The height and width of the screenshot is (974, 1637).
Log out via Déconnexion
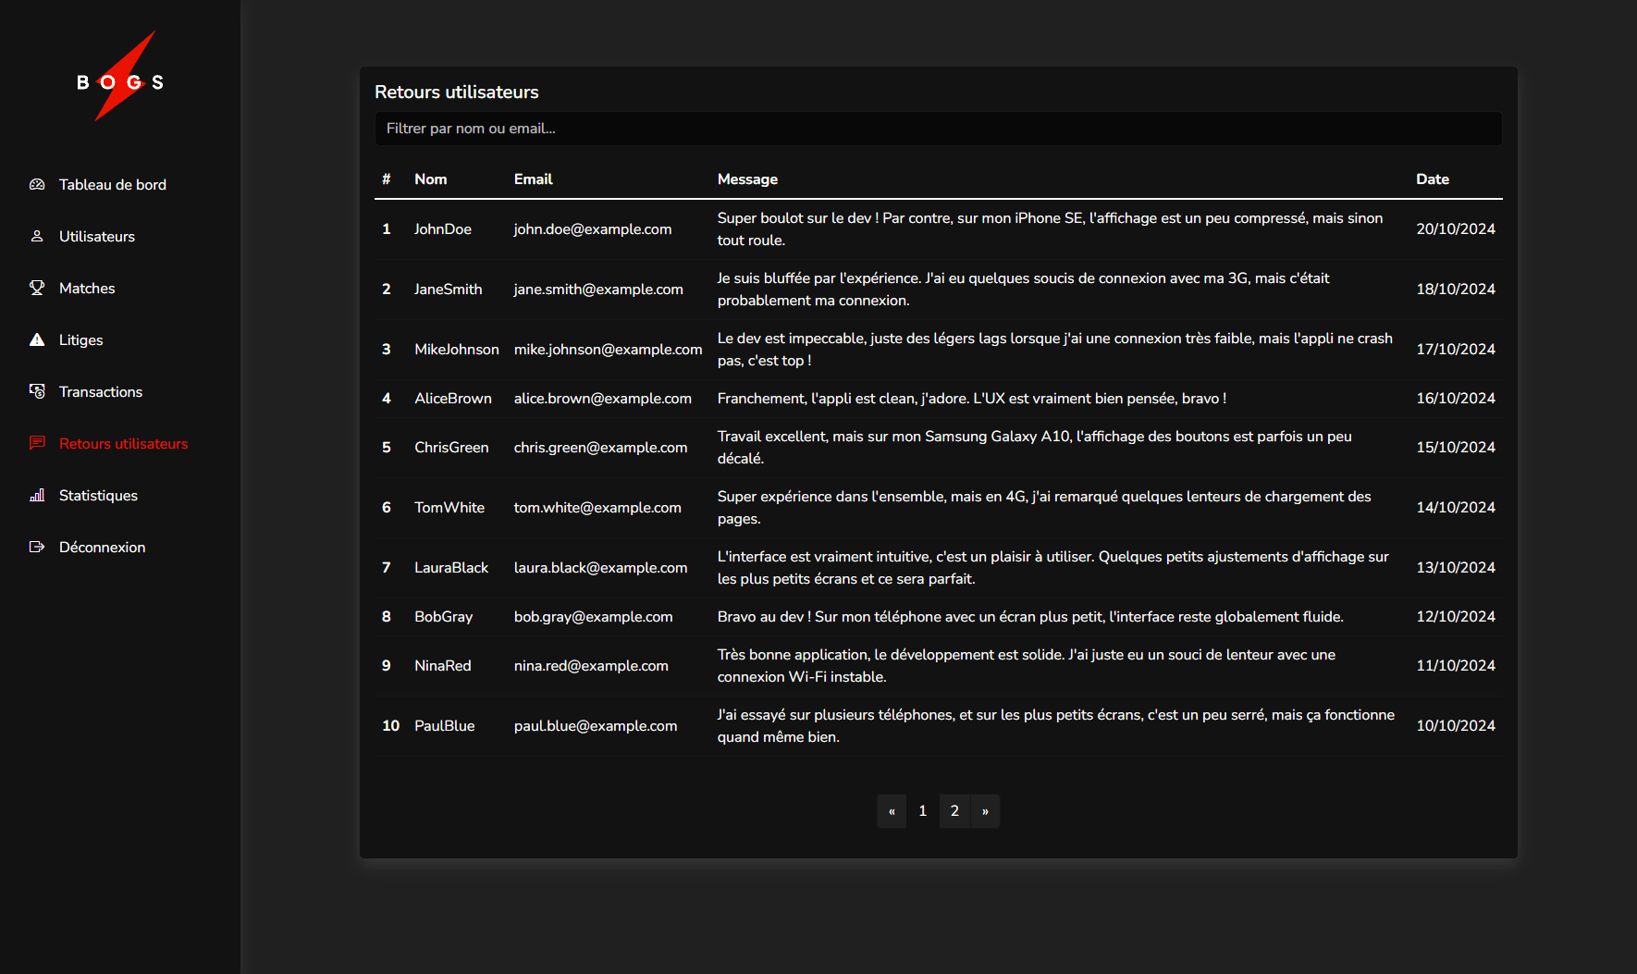[x=103, y=548]
